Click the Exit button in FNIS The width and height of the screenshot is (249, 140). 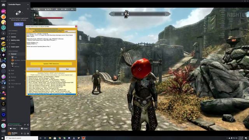(x=67, y=69)
